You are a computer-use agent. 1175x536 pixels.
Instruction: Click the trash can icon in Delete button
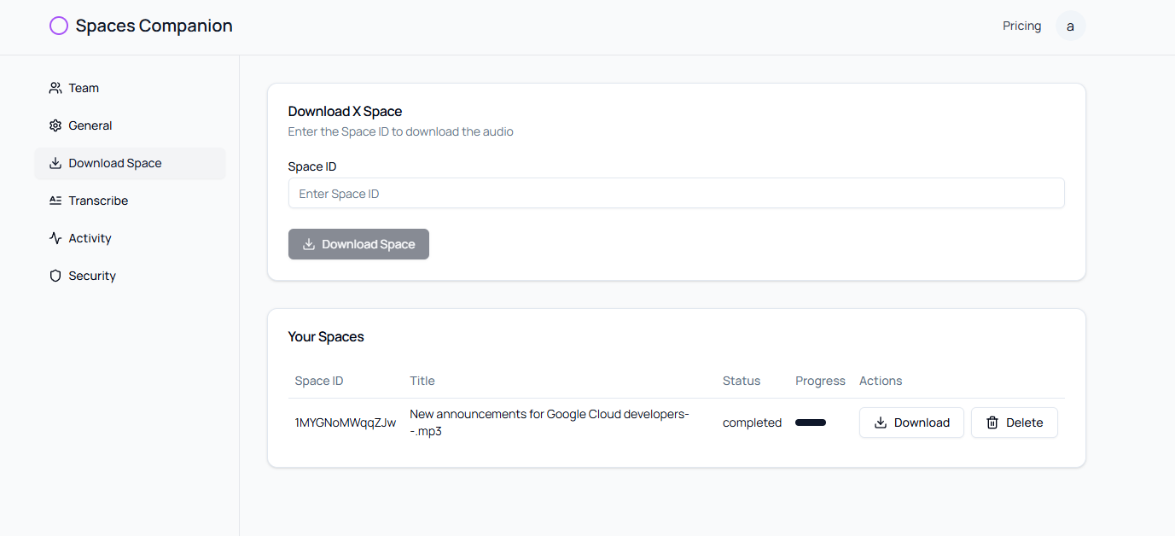pos(992,422)
